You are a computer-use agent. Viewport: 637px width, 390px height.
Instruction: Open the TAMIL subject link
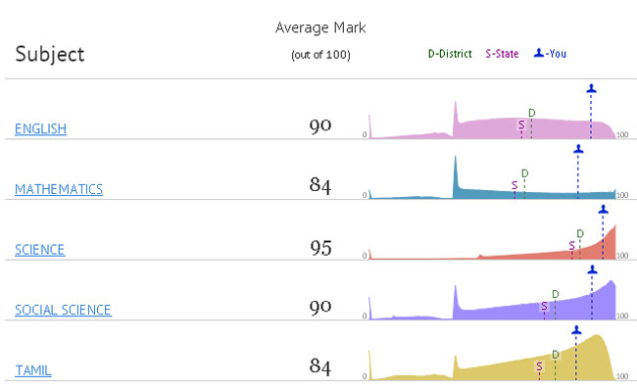point(33,370)
